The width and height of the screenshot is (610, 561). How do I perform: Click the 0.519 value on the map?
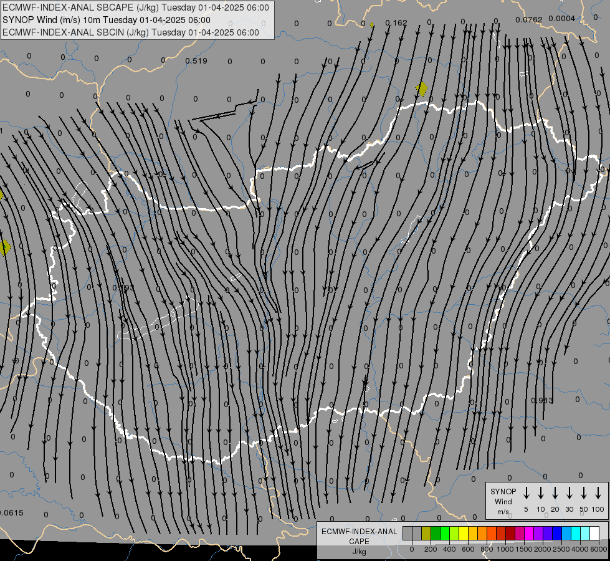point(196,60)
